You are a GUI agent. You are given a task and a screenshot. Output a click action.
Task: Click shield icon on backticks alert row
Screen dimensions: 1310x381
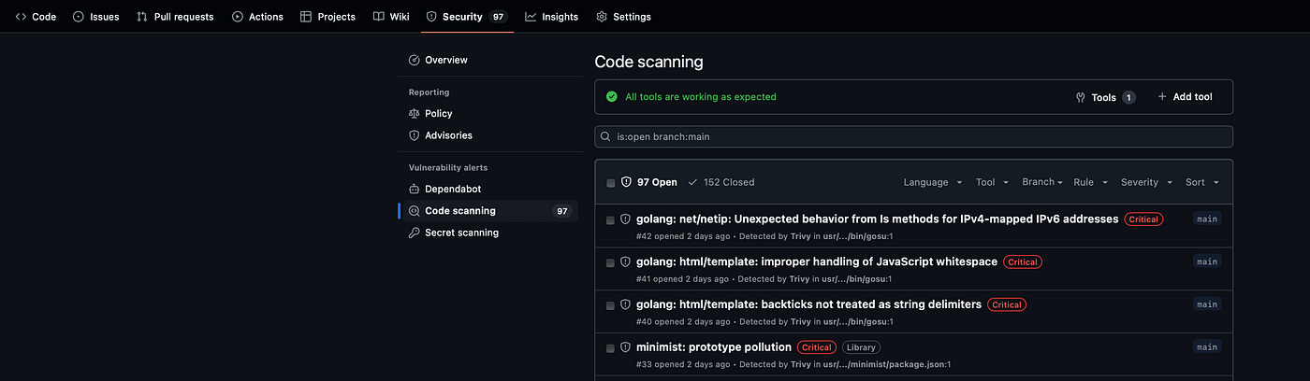(x=626, y=304)
